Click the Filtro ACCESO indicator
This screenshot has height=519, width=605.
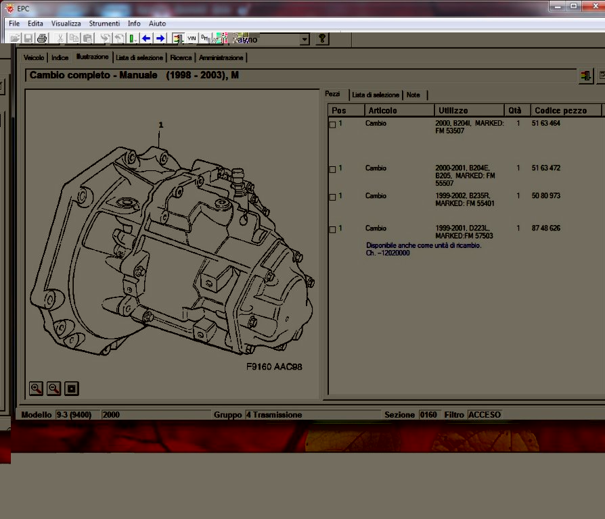pos(485,415)
